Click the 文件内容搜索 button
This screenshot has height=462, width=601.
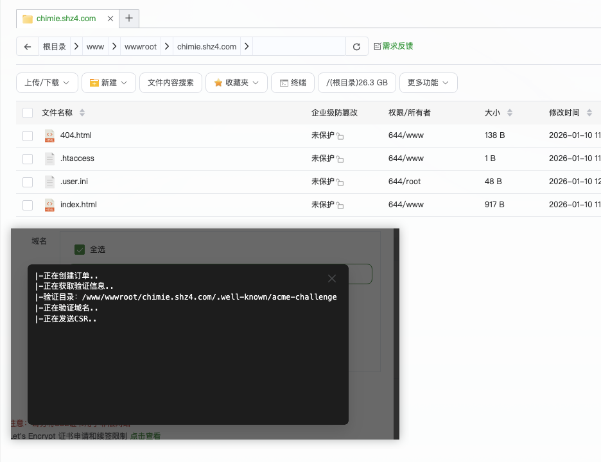(171, 83)
